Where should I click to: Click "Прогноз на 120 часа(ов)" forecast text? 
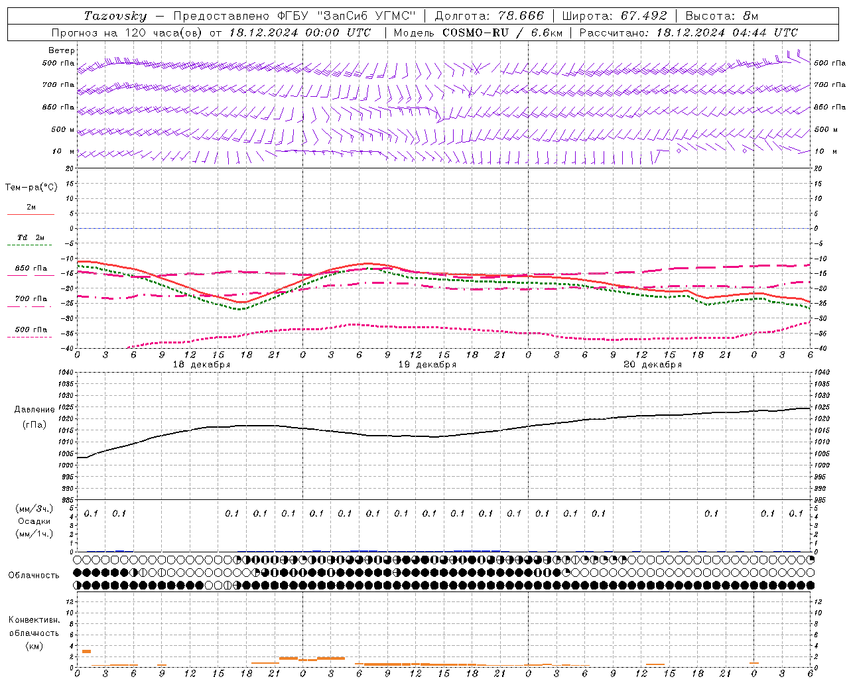coord(127,32)
